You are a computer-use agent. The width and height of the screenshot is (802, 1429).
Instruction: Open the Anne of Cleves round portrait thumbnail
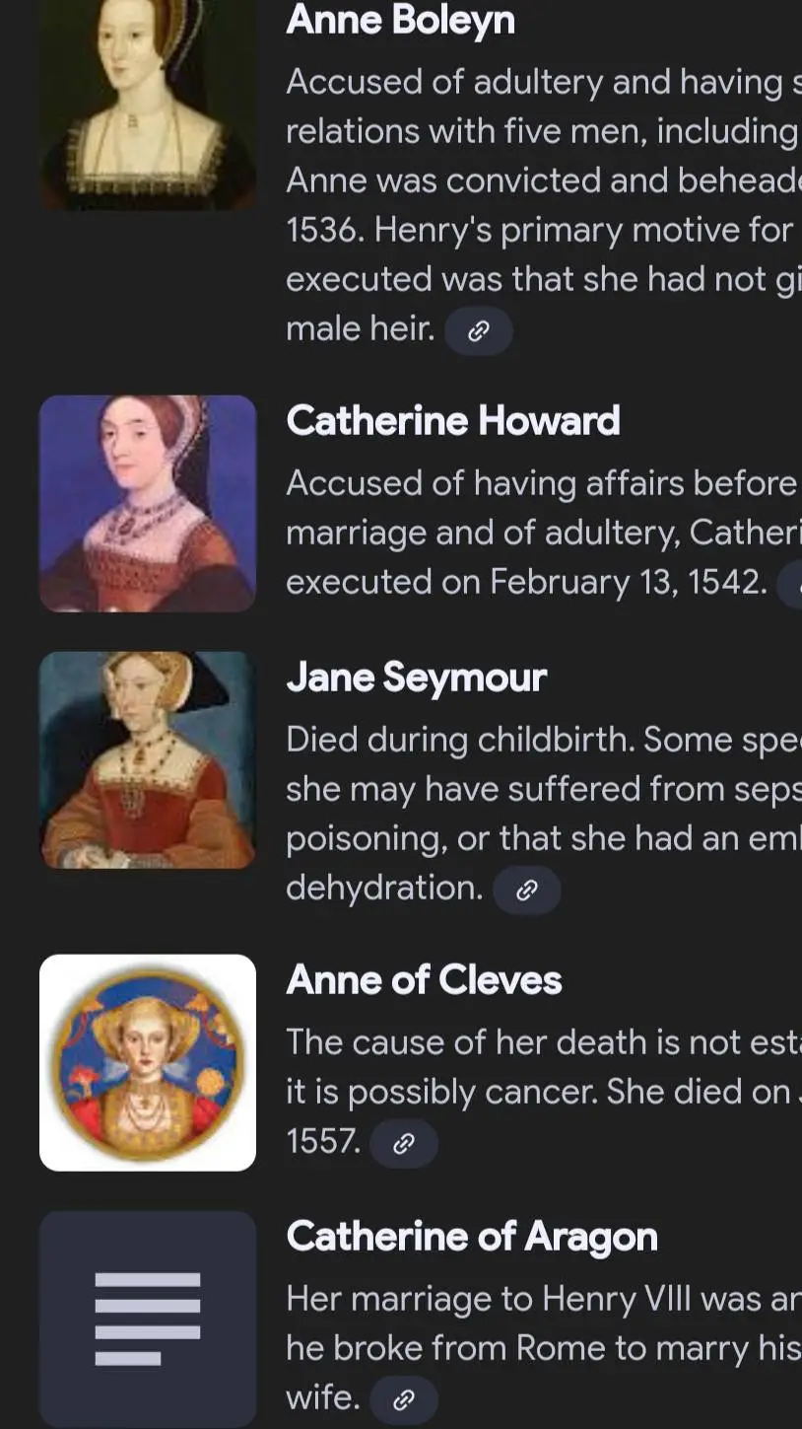[x=148, y=1062]
